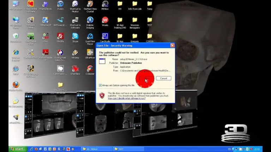Select the Wuala desktop icon
This screenshot has height=152, width=271.
point(105,21)
